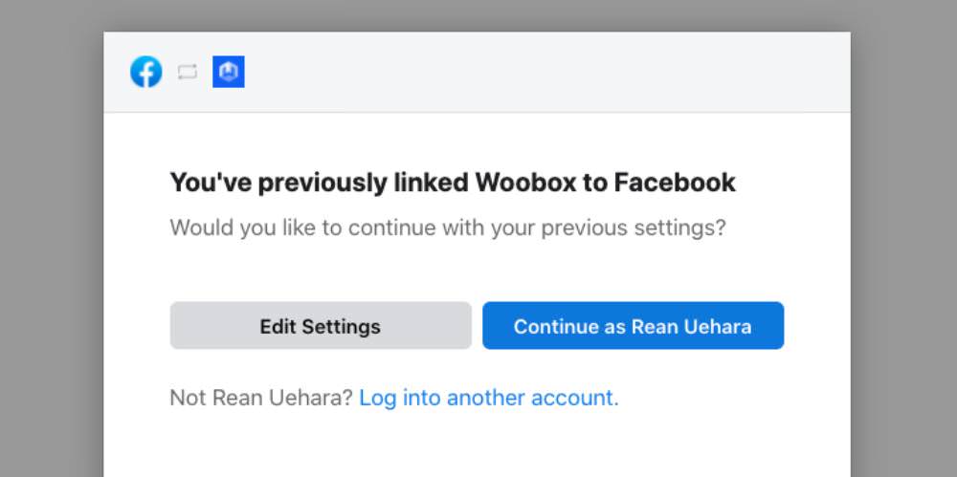The height and width of the screenshot is (477, 957).
Task: Click the 'Not Rean Uehara?' text
Action: tap(261, 398)
